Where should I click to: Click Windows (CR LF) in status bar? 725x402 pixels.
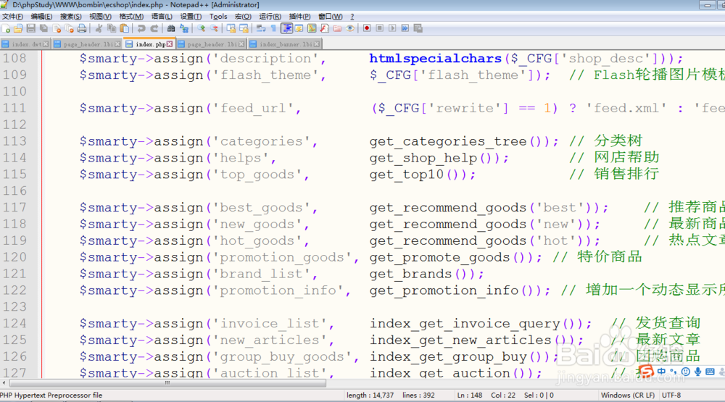[x=627, y=395]
